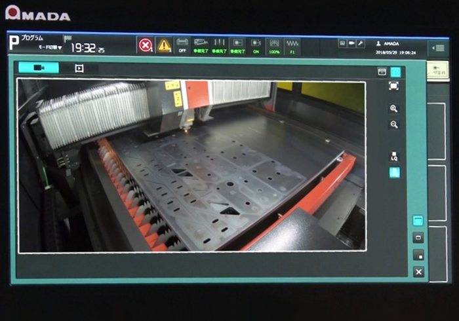
Task: Click the window layout icon above the camera view
Action: click(x=382, y=71)
